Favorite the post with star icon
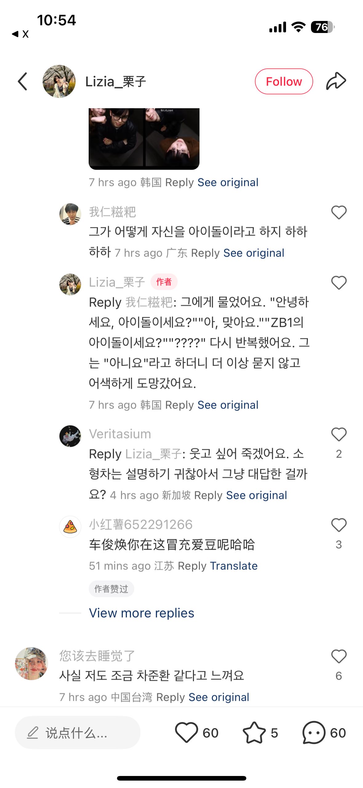Viewport: 363px width, 788px height. pyautogui.click(x=254, y=733)
